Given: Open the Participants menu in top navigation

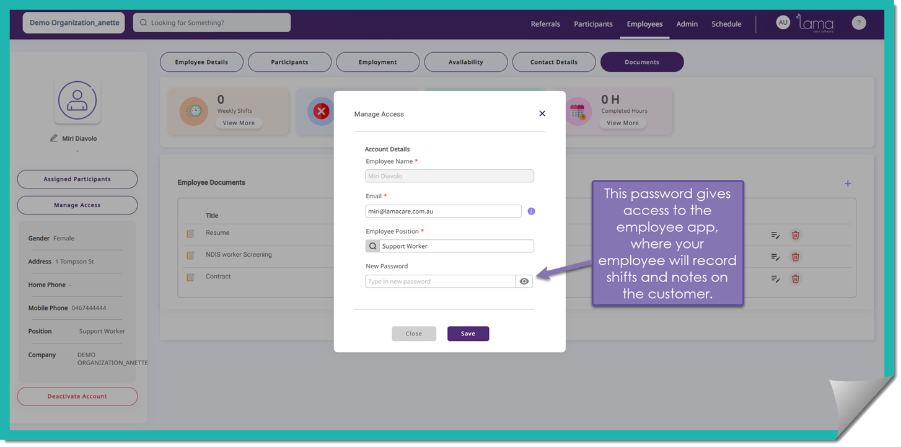Looking at the screenshot, I should pos(593,24).
